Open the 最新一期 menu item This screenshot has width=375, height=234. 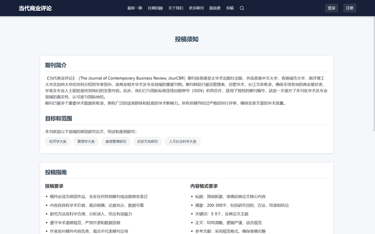tap(135, 8)
